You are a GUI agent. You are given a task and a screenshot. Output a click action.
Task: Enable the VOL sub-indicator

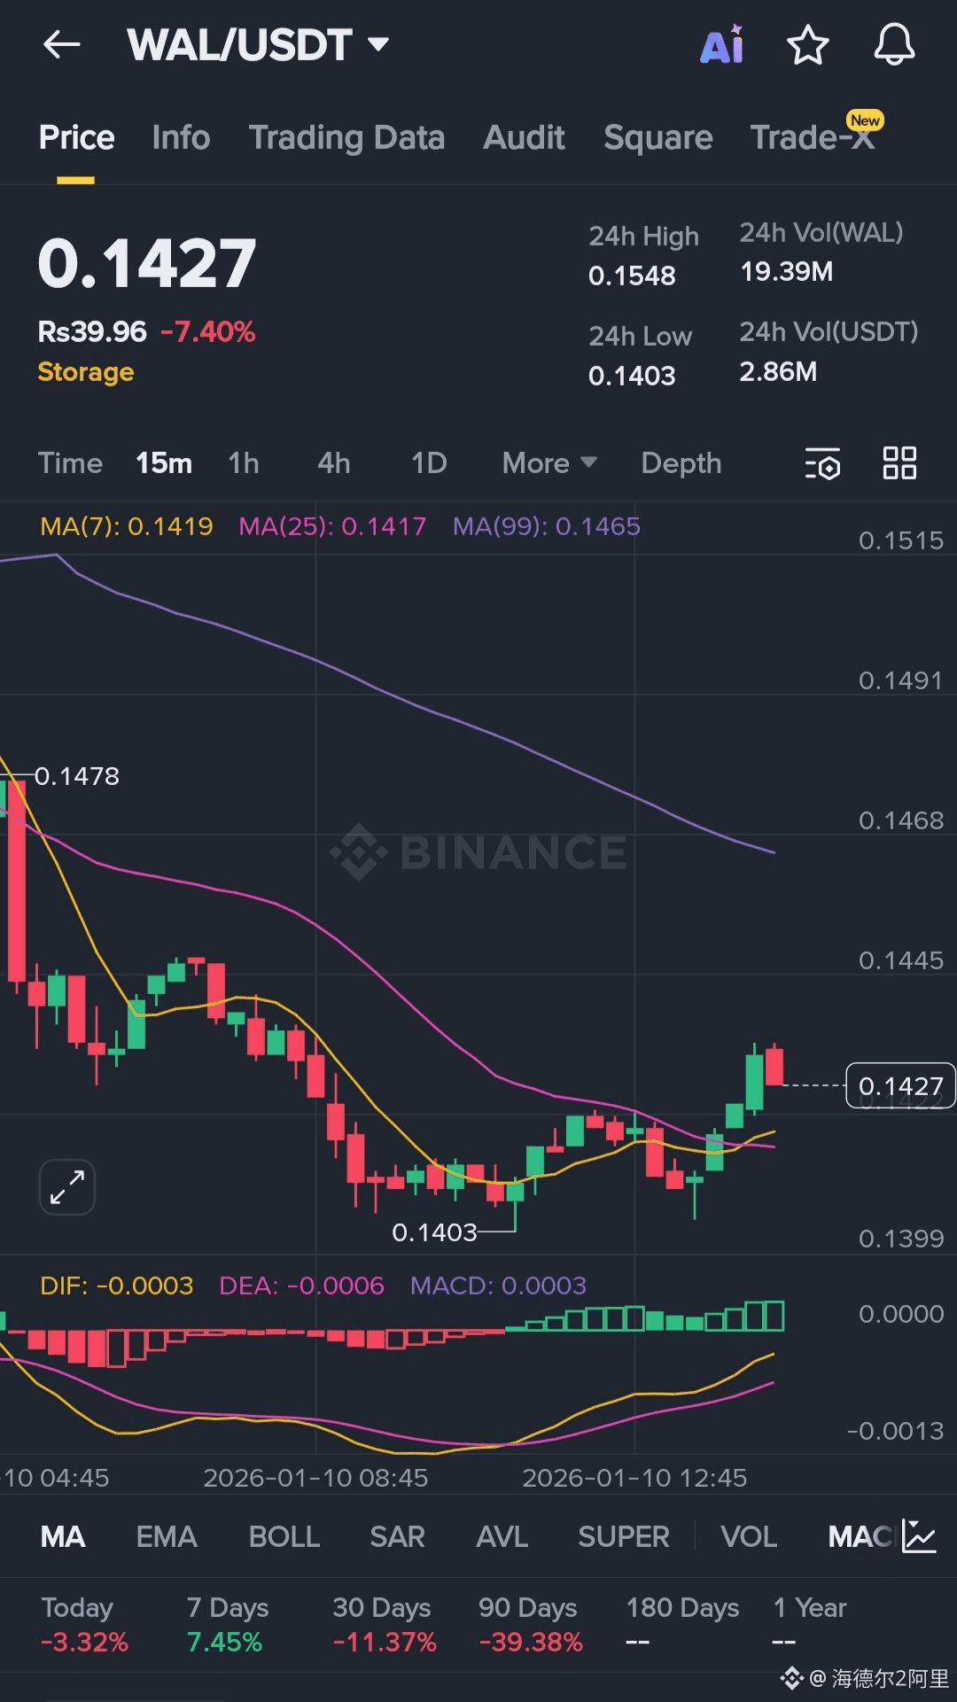[749, 1536]
